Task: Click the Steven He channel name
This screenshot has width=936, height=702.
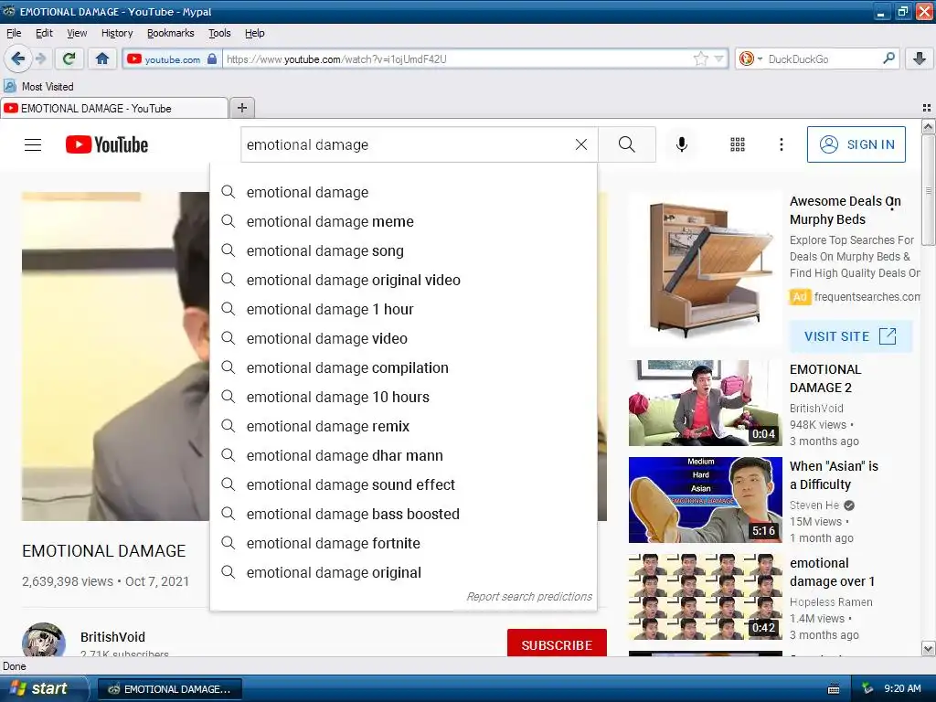Action: click(x=814, y=505)
